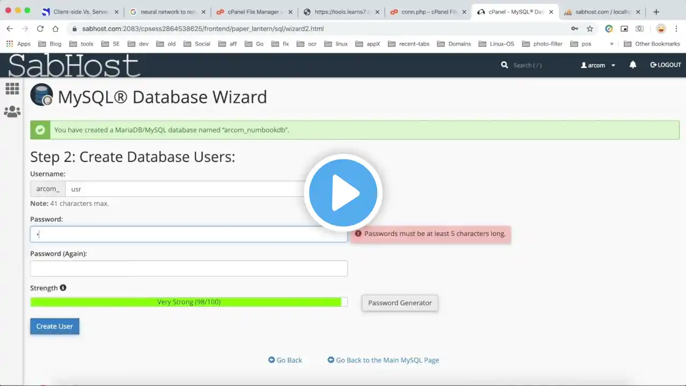Click the Strength info icon

[x=63, y=288]
